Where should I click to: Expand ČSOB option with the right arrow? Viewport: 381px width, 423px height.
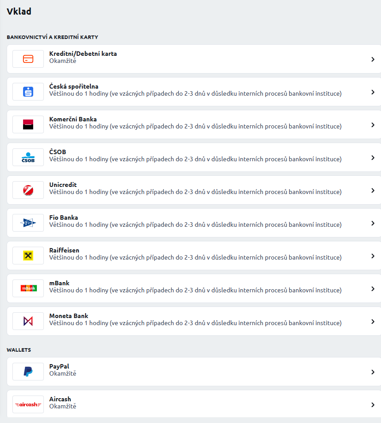[x=373, y=158]
